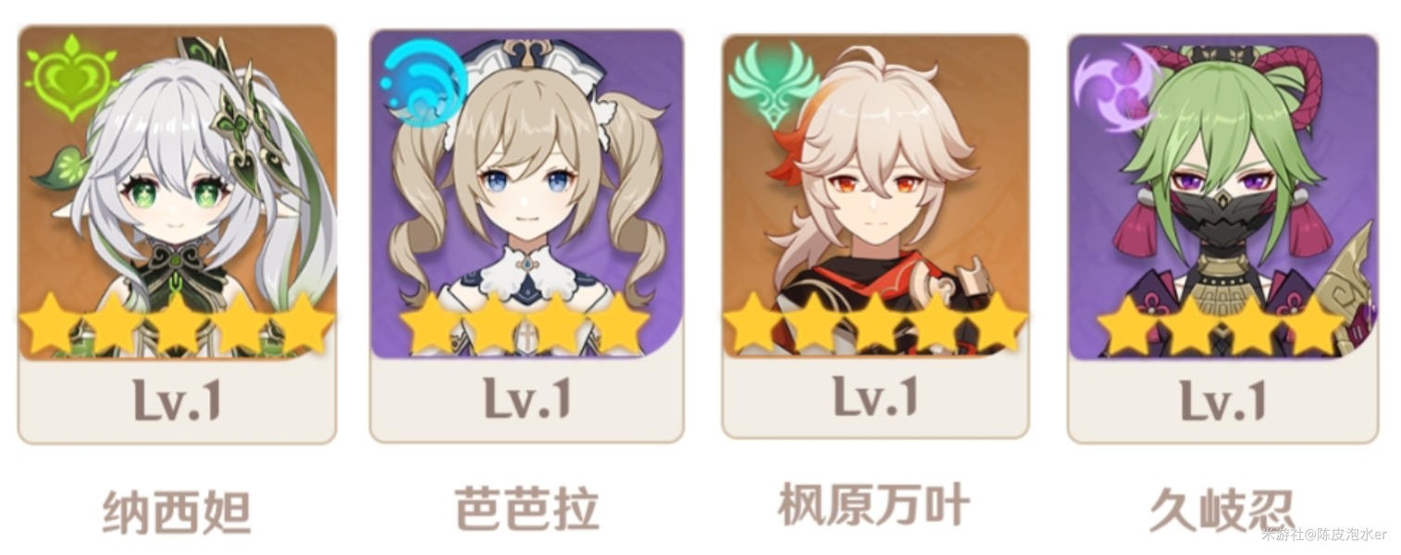Click the five-star rating row on Nahida's card

click(x=177, y=324)
